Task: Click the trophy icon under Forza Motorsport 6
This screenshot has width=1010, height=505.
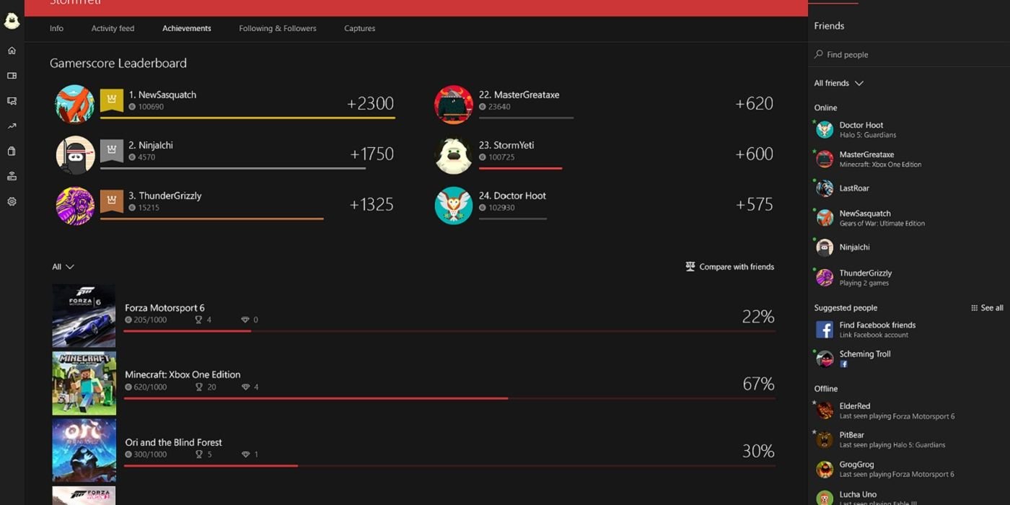Action: coord(198,320)
